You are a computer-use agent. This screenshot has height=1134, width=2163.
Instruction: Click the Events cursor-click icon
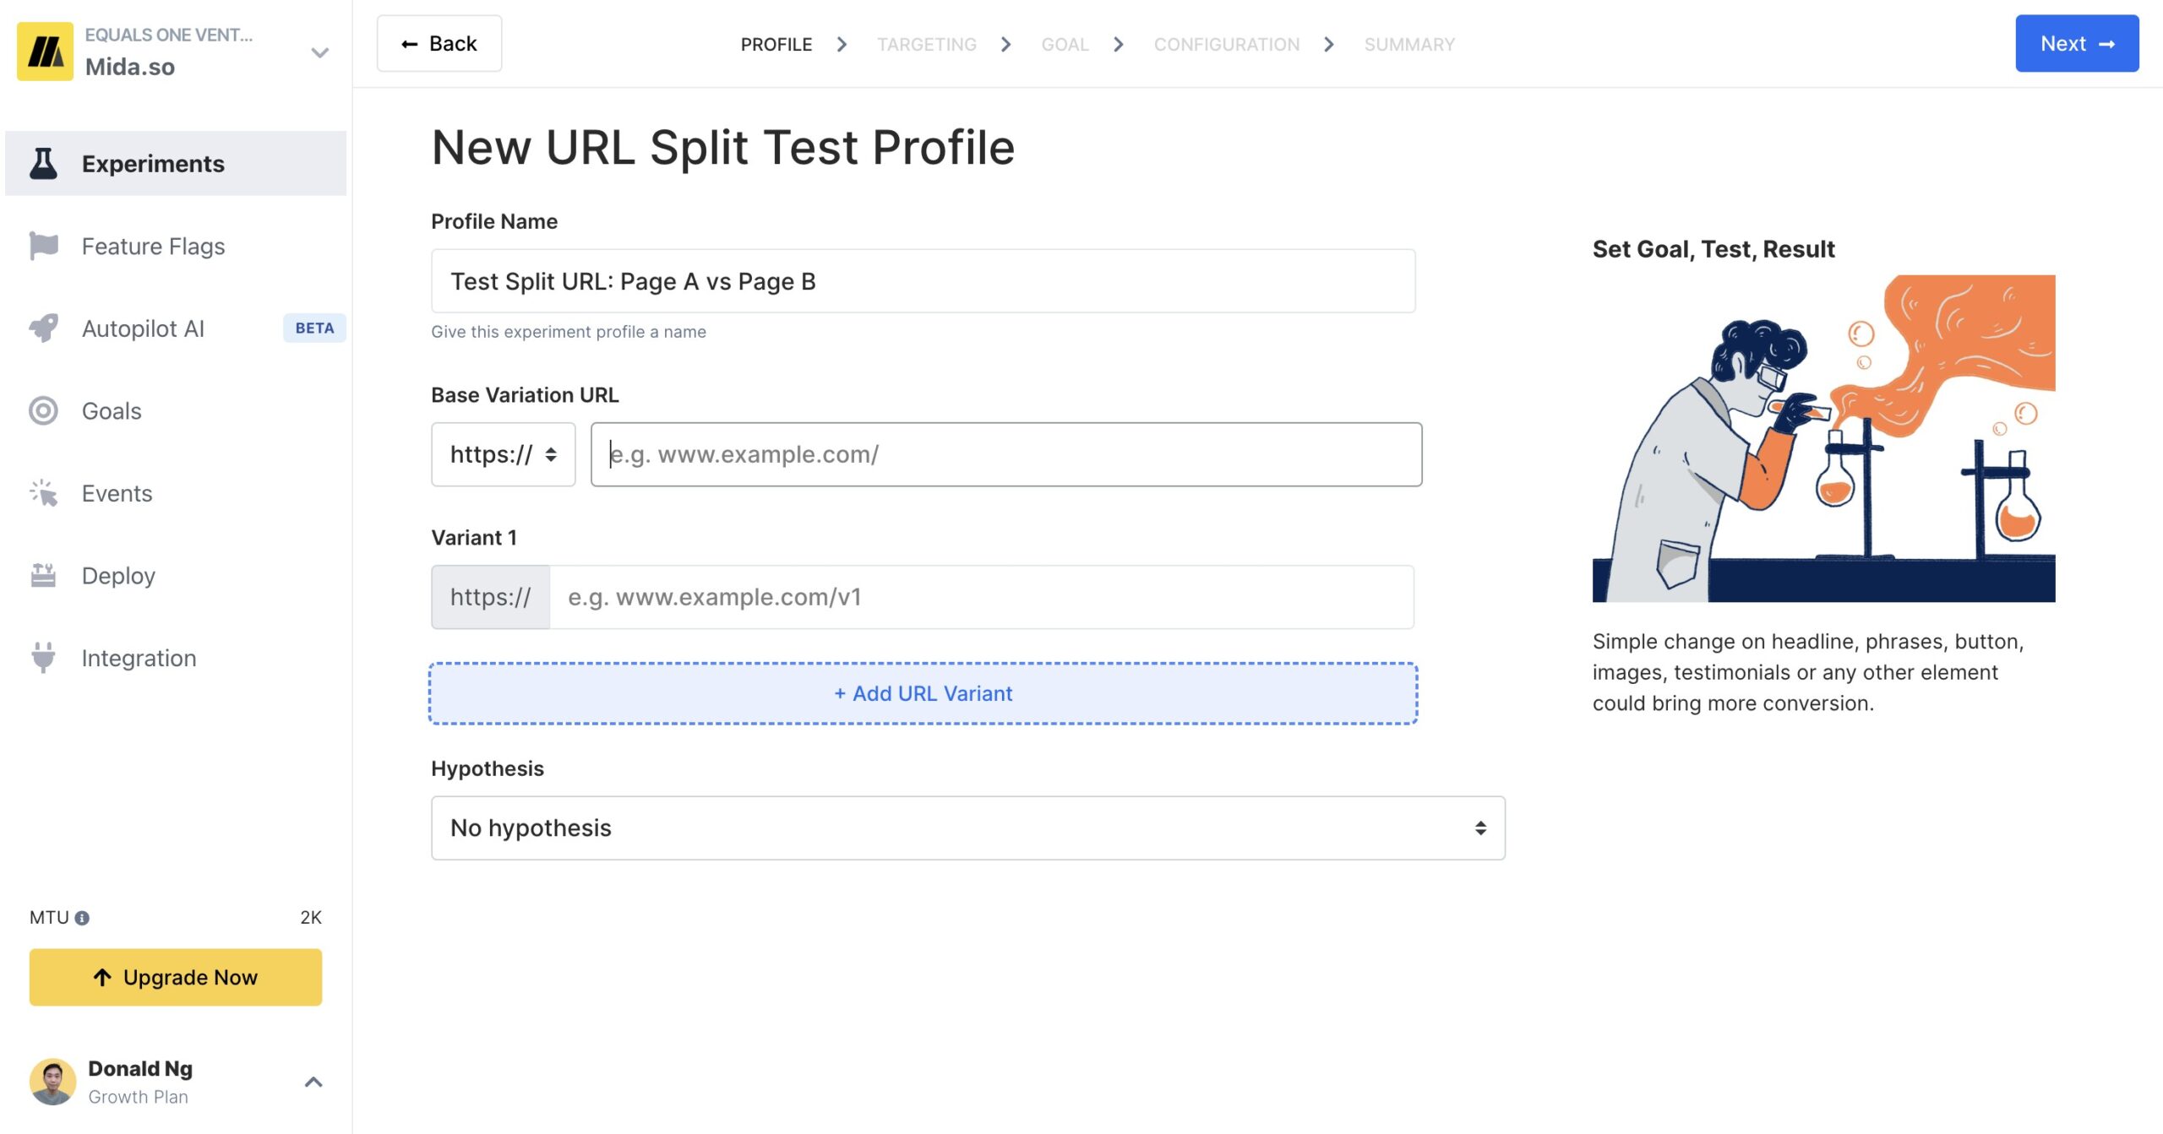43,493
